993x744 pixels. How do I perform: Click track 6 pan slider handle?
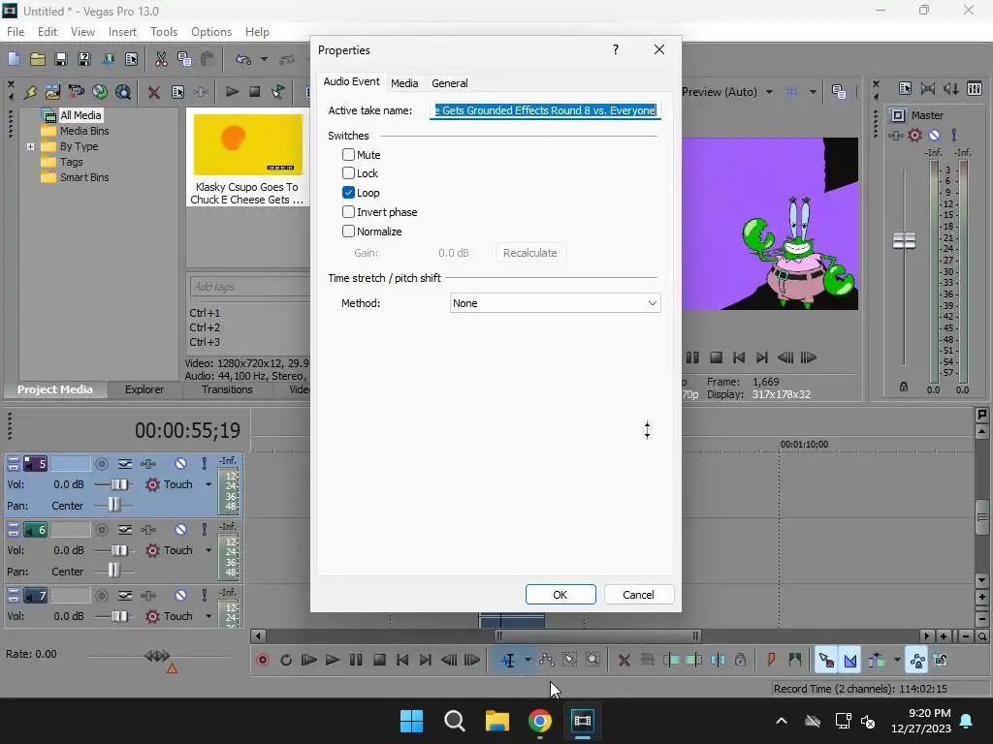click(x=113, y=572)
